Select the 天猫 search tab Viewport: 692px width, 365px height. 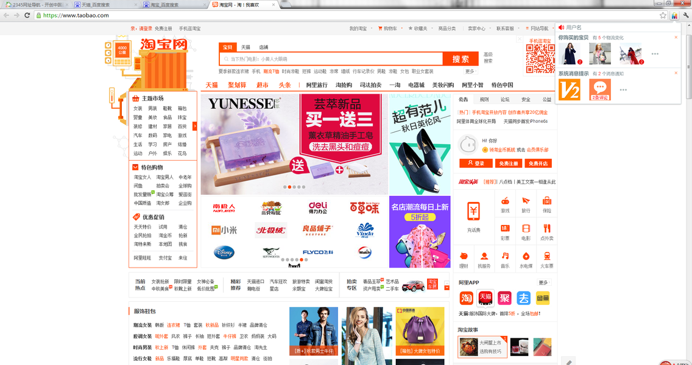(x=246, y=47)
